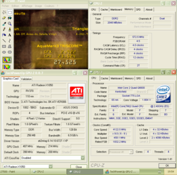Expand the ATI Radeon X1050 card selector
Viewport: 177px width, 175px height.
pos(50,167)
